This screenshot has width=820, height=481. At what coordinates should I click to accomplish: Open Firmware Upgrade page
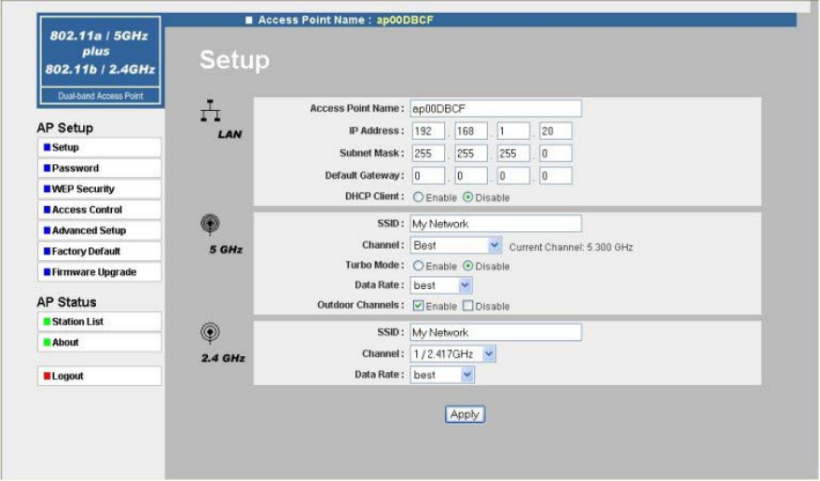coord(100,272)
